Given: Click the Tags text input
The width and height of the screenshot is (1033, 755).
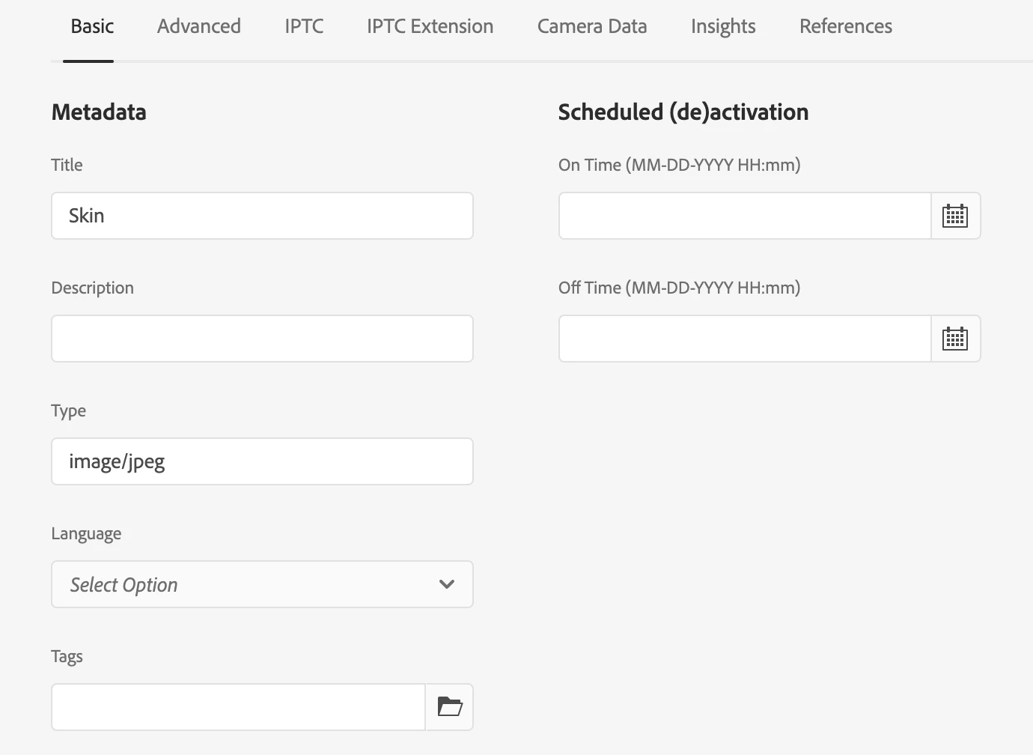Looking at the screenshot, I should coord(238,707).
